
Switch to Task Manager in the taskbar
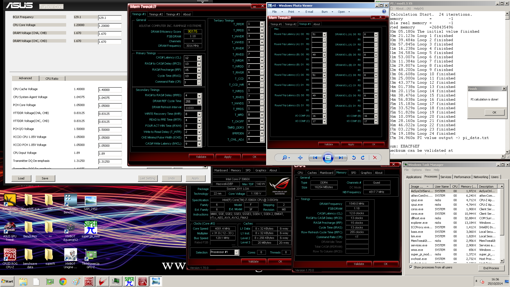(x=116, y=281)
